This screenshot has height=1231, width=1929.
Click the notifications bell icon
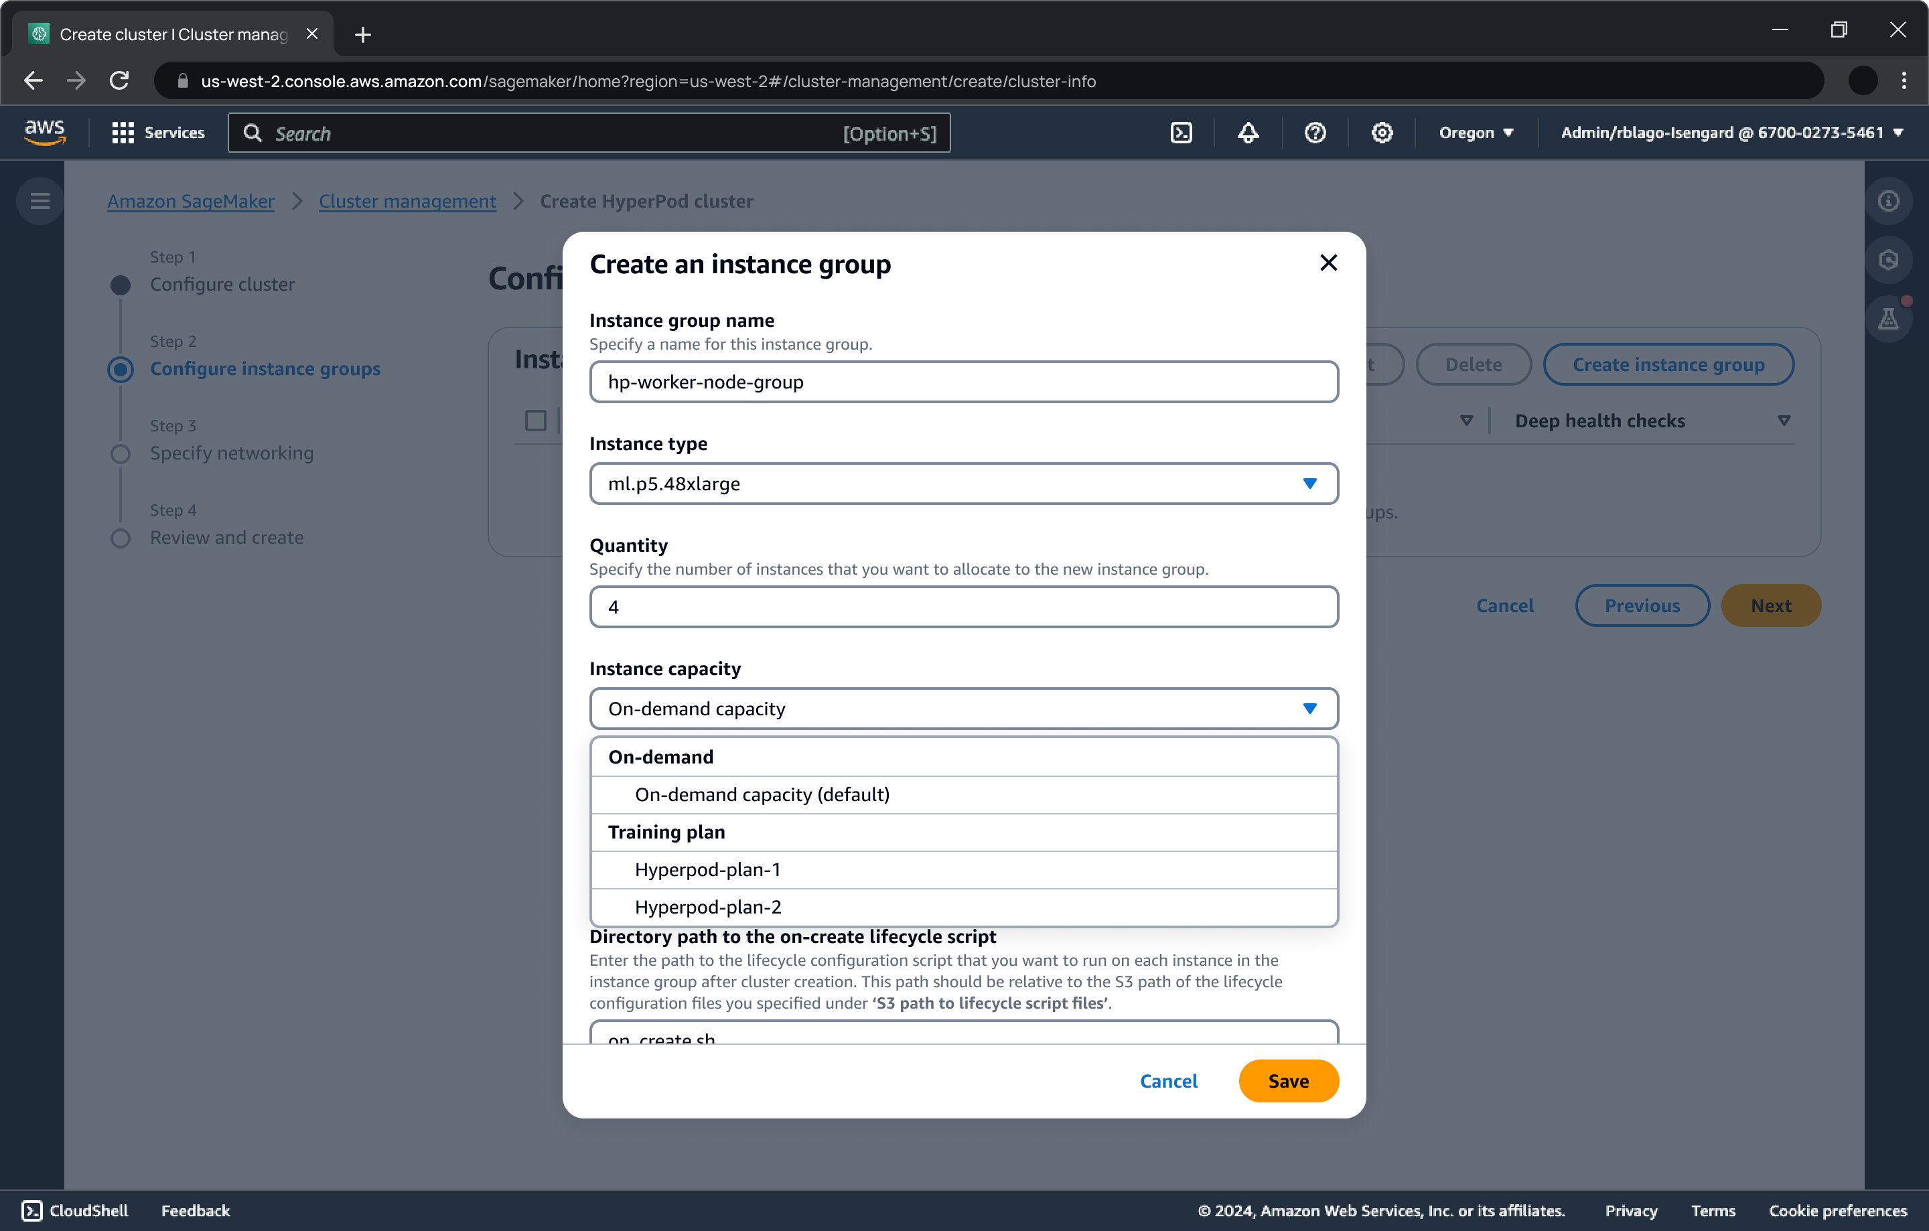coord(1247,133)
